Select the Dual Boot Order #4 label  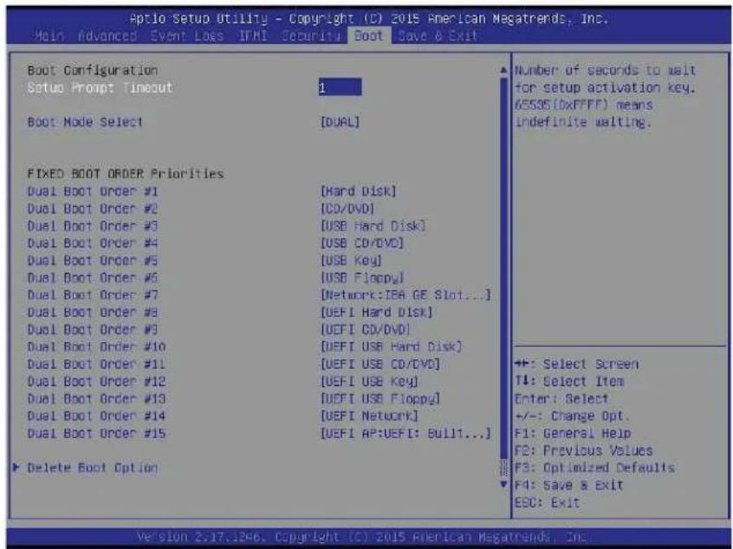[x=93, y=243]
